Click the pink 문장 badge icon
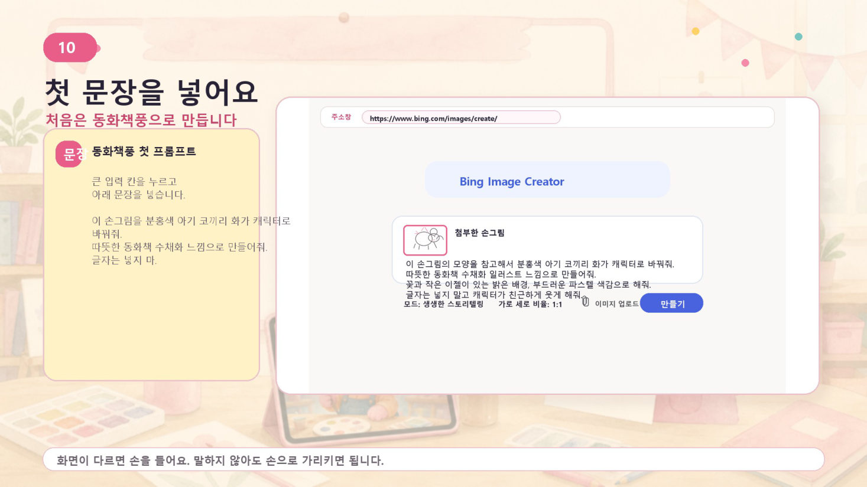 [x=70, y=154]
